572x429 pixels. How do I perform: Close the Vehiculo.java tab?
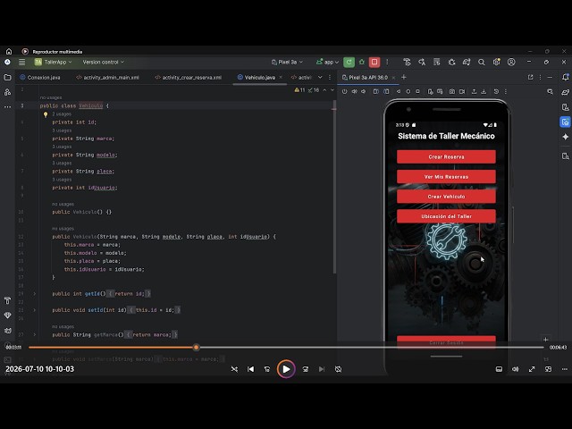[x=281, y=78]
